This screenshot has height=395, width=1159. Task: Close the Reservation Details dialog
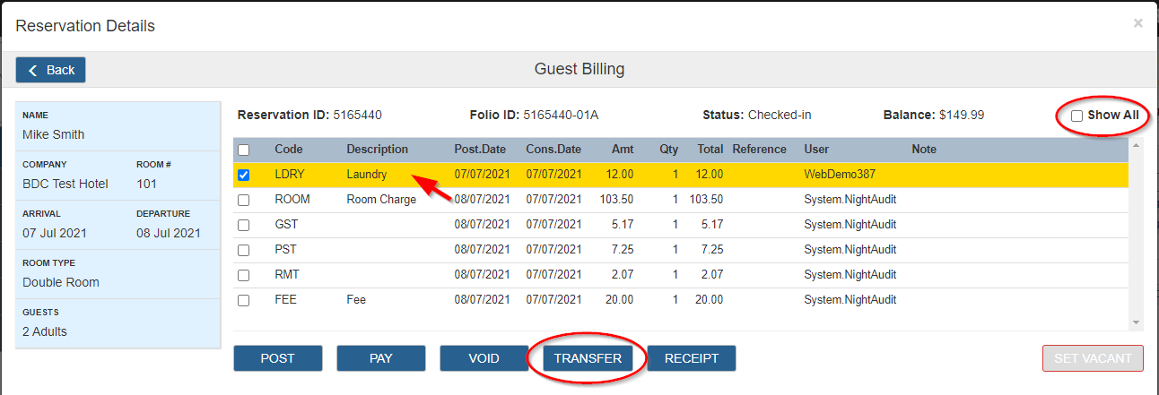point(1137,23)
